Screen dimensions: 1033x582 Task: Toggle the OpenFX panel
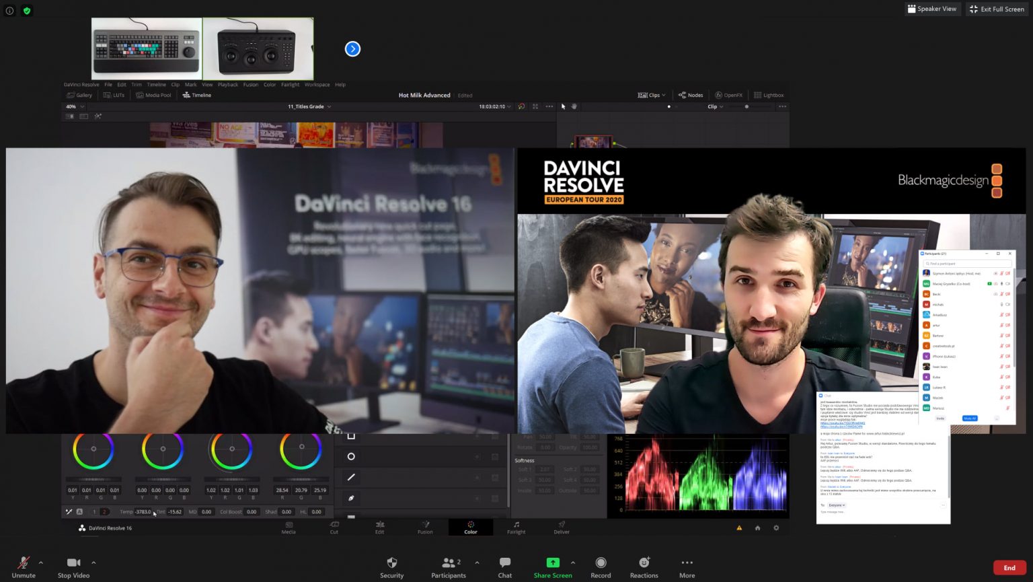point(728,96)
